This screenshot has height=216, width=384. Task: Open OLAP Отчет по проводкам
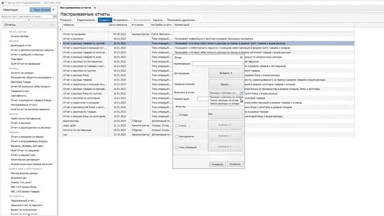tap(25, 64)
